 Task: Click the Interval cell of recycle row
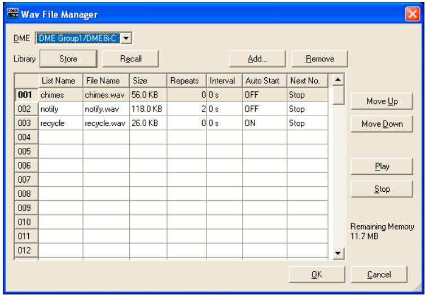(x=225, y=124)
